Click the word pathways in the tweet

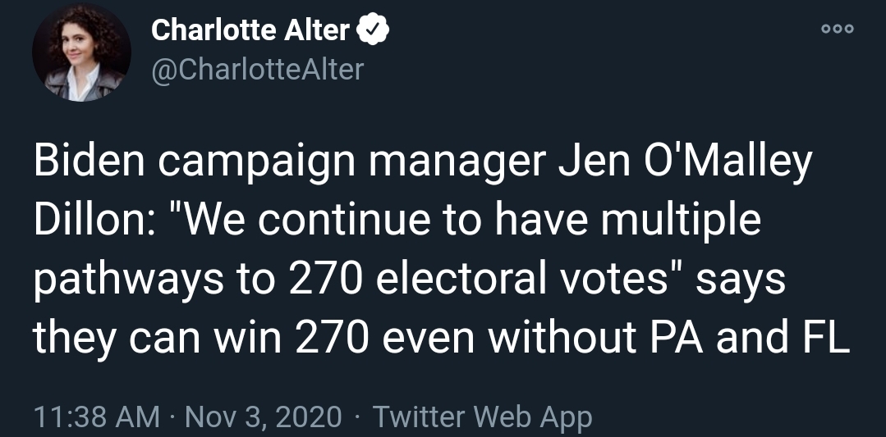tap(129, 280)
